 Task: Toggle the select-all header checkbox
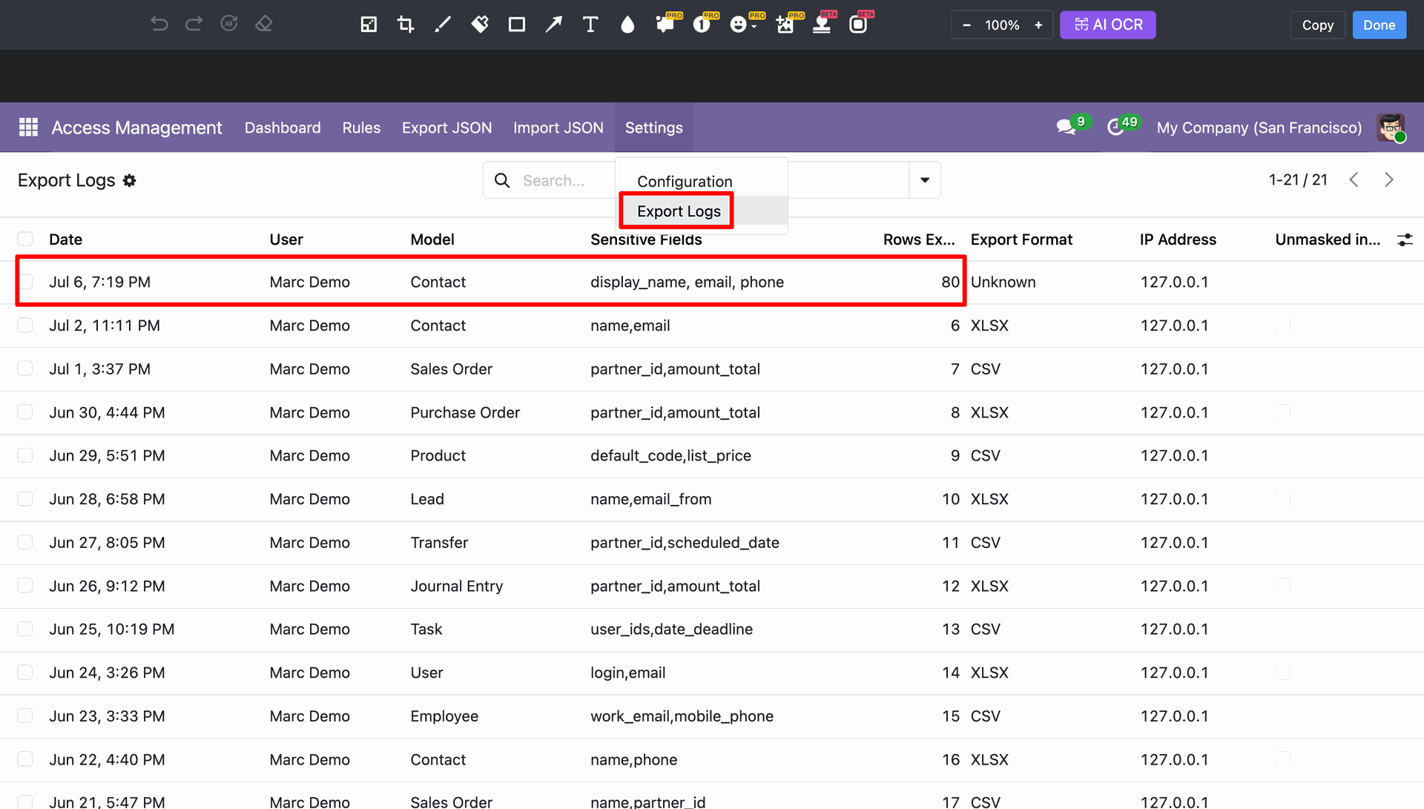pyautogui.click(x=25, y=239)
